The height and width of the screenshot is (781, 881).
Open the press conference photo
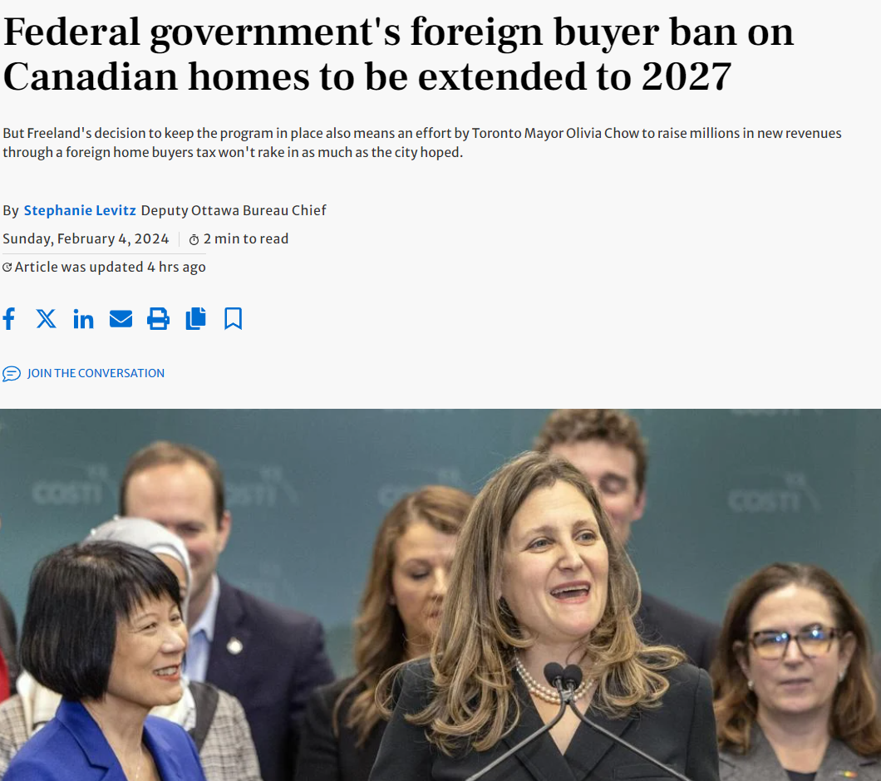coord(440,594)
